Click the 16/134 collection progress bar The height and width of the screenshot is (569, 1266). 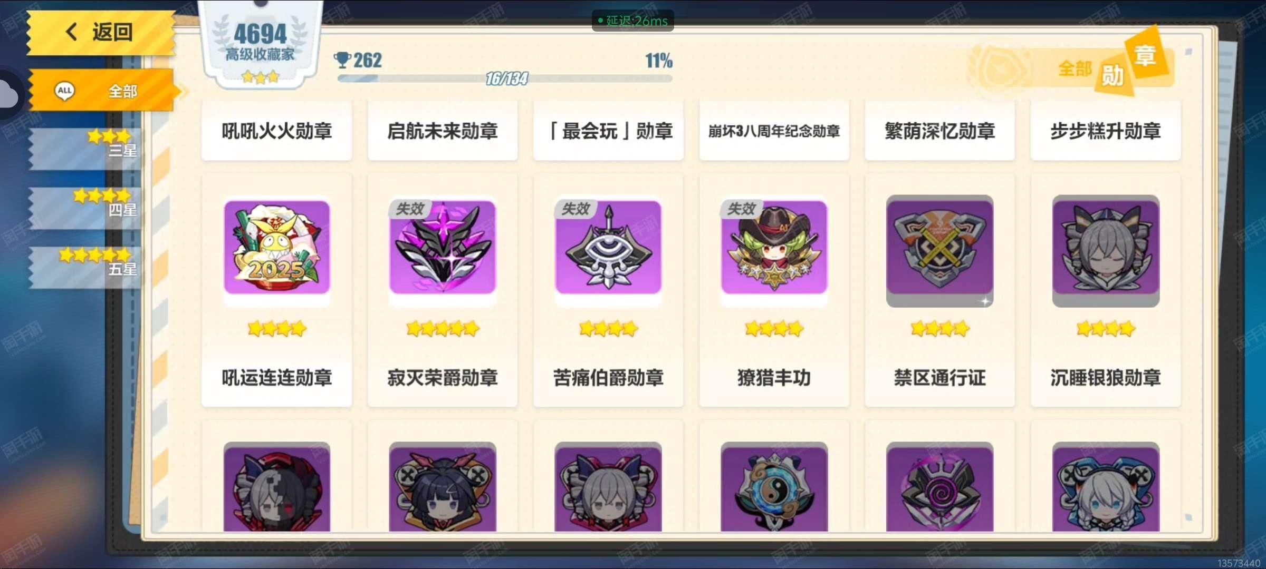coord(505,79)
